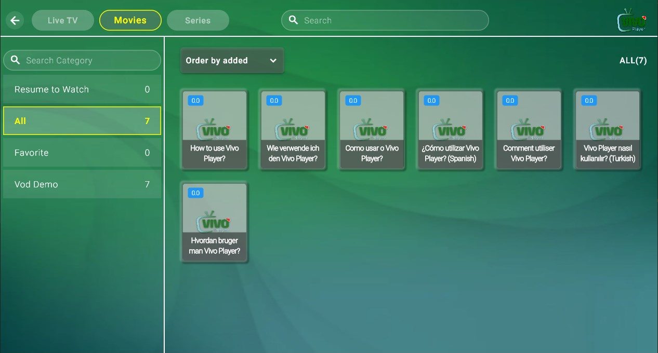658x353 pixels.
Task: Click the 0.0 rating badge on Hvordan bruger man
Action: click(195, 193)
